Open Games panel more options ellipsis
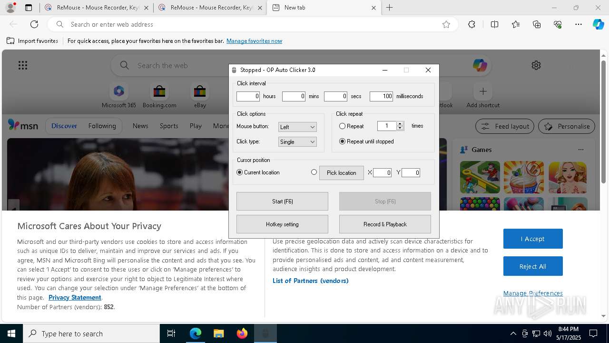 580,150
